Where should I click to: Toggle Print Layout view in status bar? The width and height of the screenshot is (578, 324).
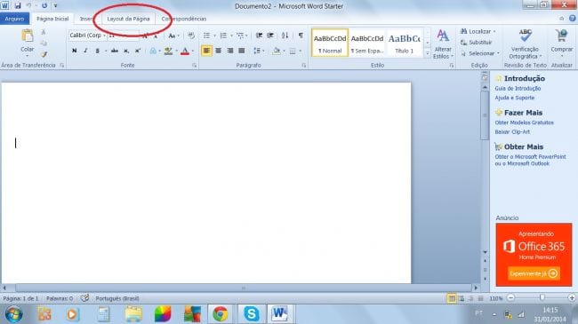[451, 298]
